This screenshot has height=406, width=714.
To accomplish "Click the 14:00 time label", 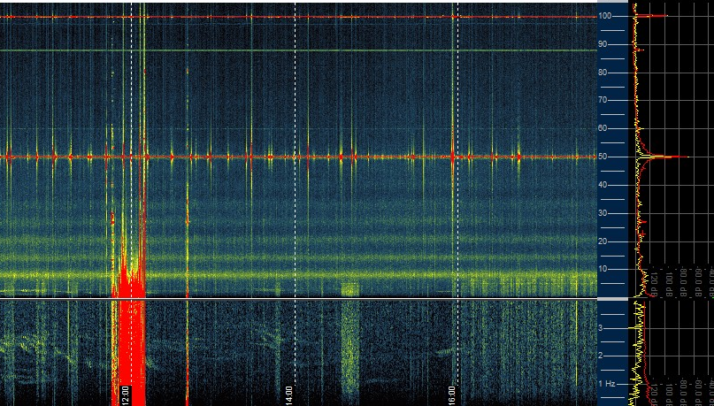I will pyautogui.click(x=288, y=394).
